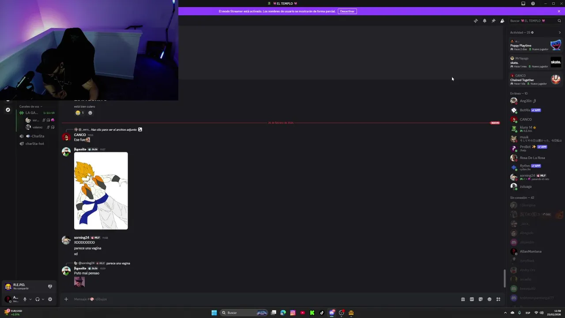Click the laughing emoji reaction with count 1
Image resolution: width=565 pixels, height=318 pixels.
(79, 113)
